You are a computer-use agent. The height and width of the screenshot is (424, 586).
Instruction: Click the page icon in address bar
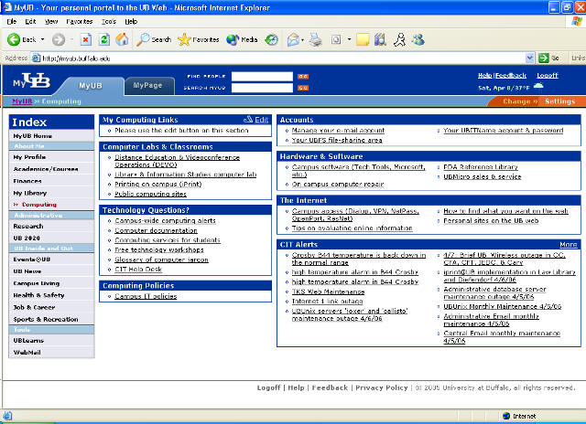tap(36, 58)
